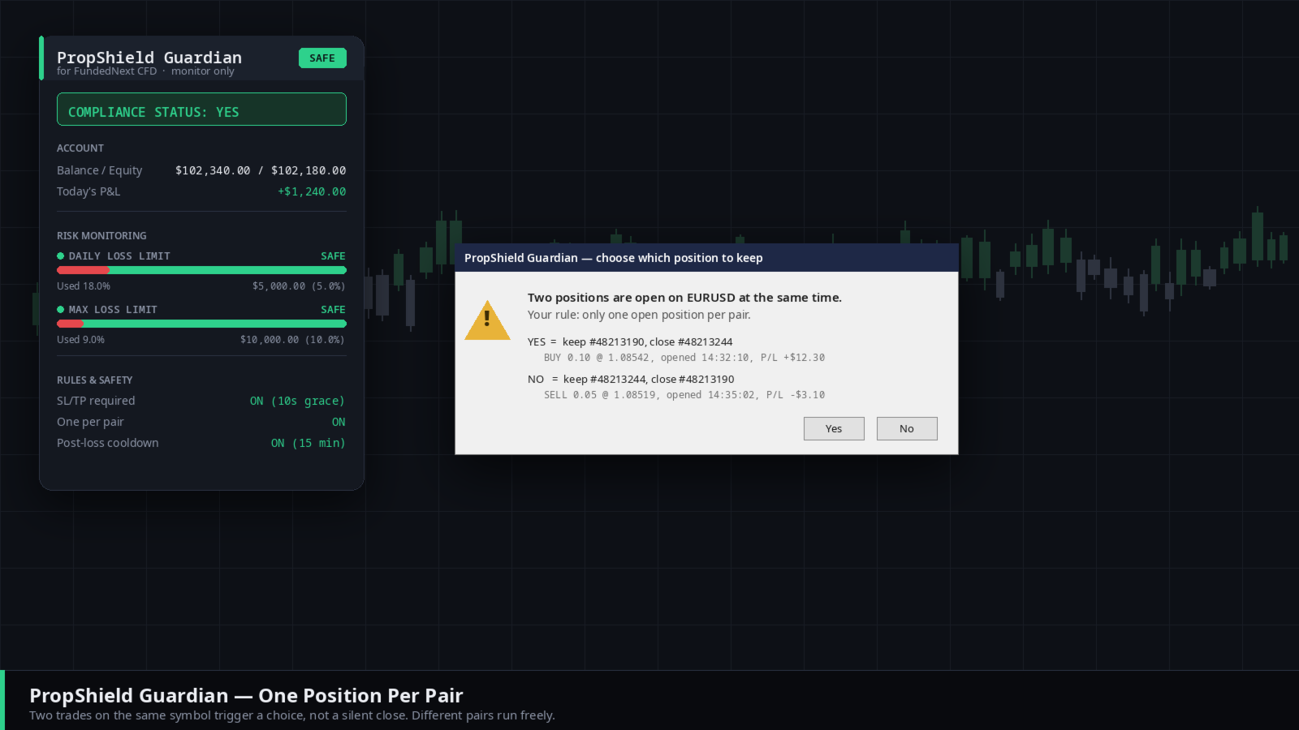Click the RULES & SAFETY section header
Viewport: 1299px width, 730px height.
tap(94, 380)
